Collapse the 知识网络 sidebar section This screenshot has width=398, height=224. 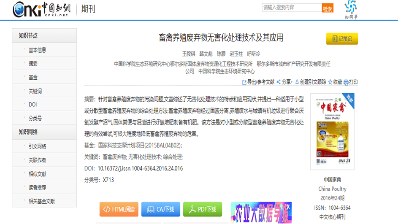44,132
